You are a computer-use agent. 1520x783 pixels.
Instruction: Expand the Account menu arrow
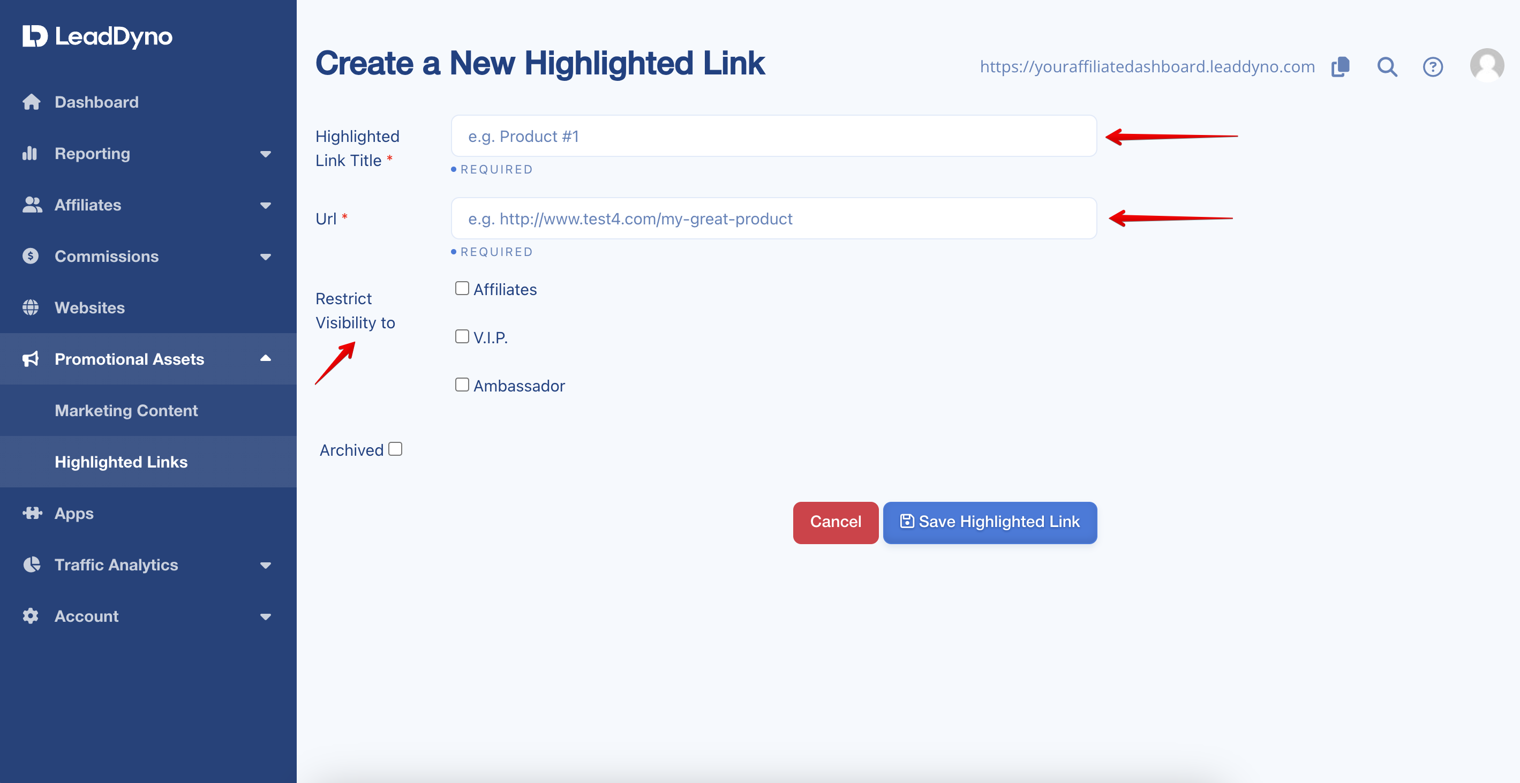click(266, 616)
